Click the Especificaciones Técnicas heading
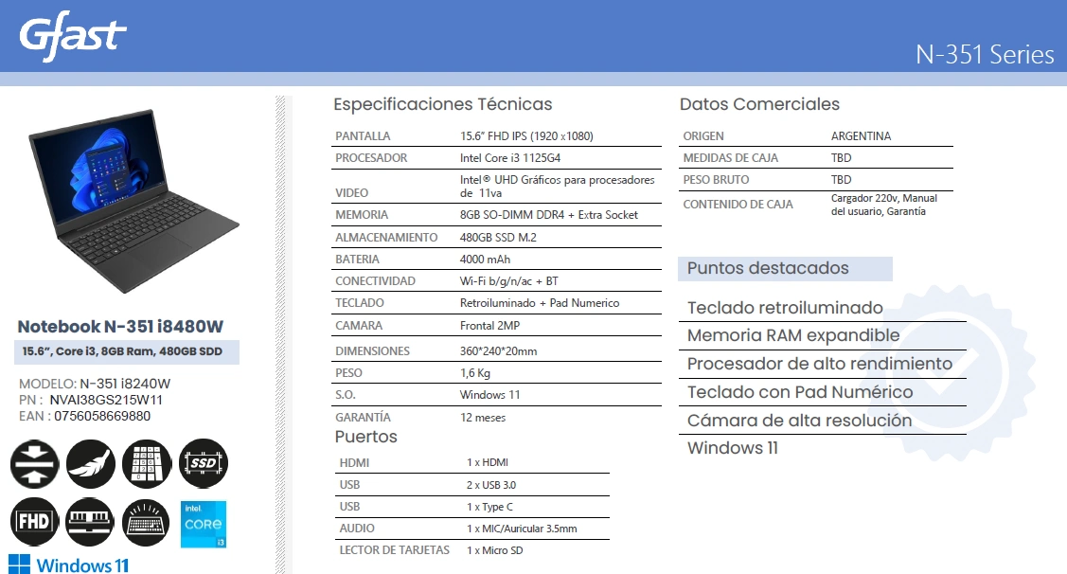 [442, 104]
